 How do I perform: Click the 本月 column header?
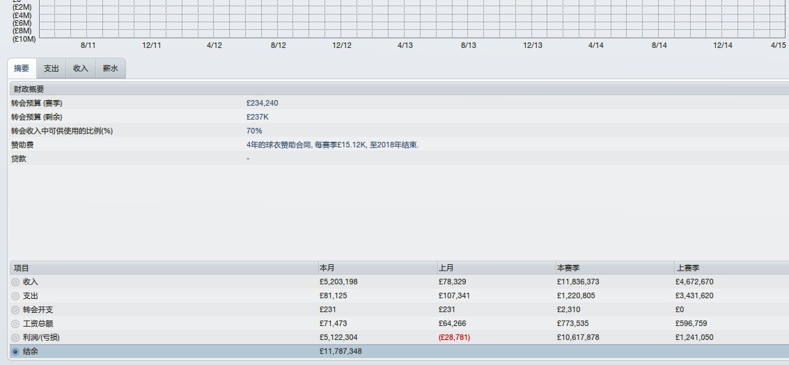click(378, 268)
